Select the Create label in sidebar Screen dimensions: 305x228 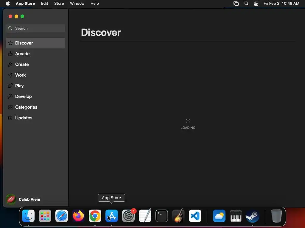pyautogui.click(x=22, y=64)
